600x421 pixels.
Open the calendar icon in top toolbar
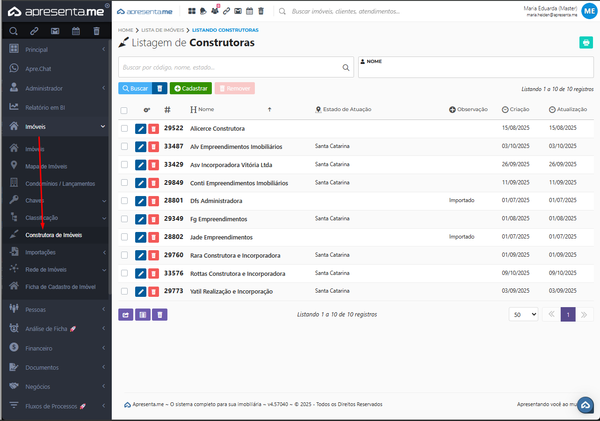tap(250, 11)
